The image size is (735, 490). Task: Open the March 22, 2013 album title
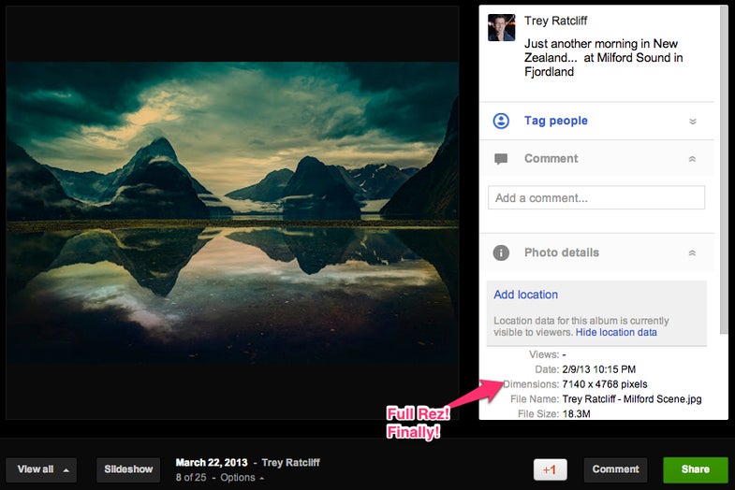(212, 462)
